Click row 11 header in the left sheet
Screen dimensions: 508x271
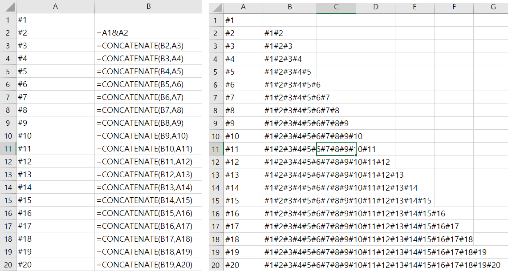[8, 149]
